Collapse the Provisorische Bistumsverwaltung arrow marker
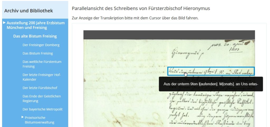Screen dimensions: 270x127 tap(23, 117)
